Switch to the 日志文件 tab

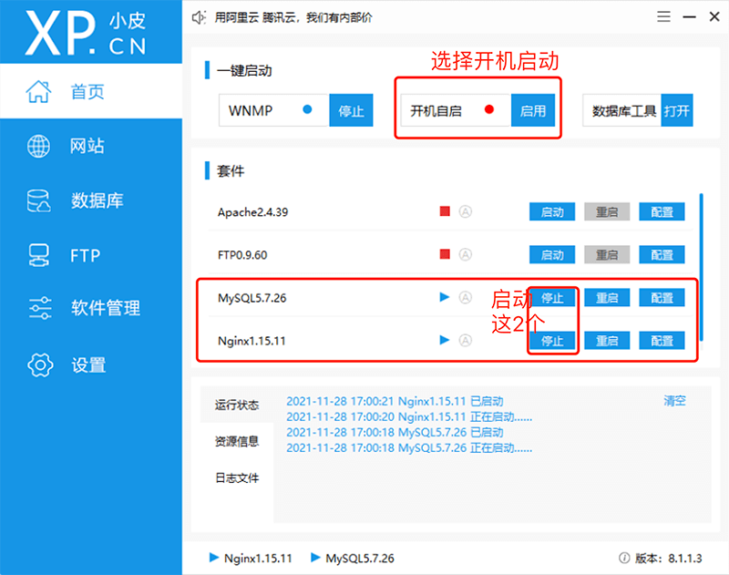coord(237,477)
